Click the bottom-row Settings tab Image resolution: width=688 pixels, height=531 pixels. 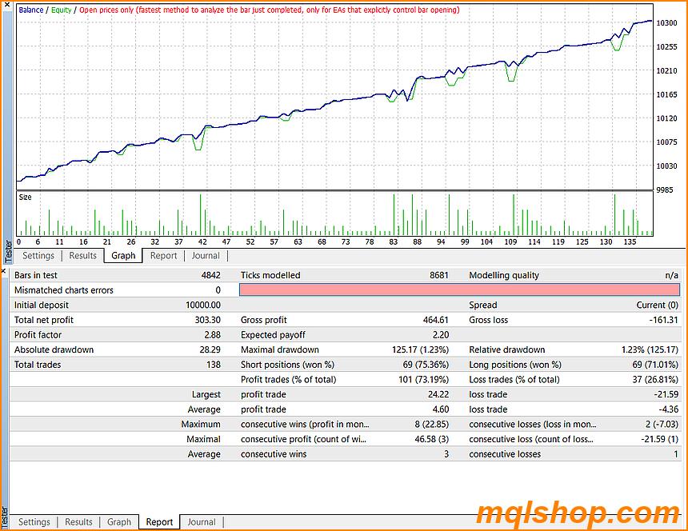click(35, 521)
